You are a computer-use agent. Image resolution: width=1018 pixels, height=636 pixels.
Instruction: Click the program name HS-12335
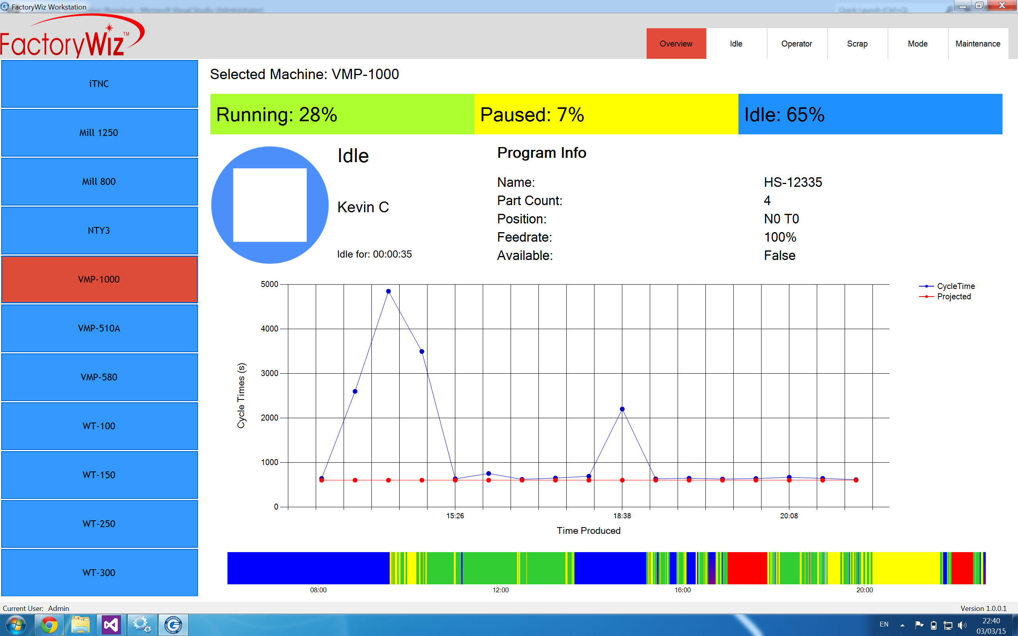793,182
